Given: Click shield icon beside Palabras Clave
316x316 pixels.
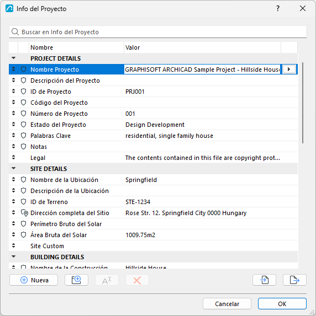Looking at the screenshot, I should point(24,136).
